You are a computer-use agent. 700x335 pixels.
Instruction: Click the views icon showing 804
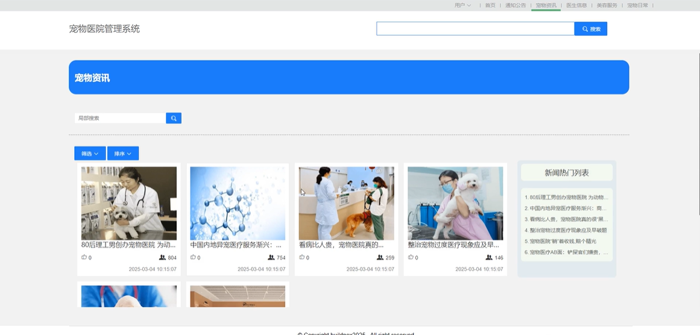click(x=163, y=257)
